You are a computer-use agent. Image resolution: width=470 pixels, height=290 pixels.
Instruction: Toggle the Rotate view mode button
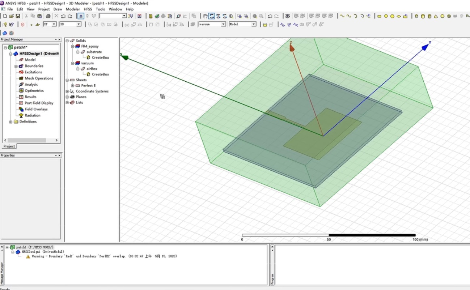(212, 16)
